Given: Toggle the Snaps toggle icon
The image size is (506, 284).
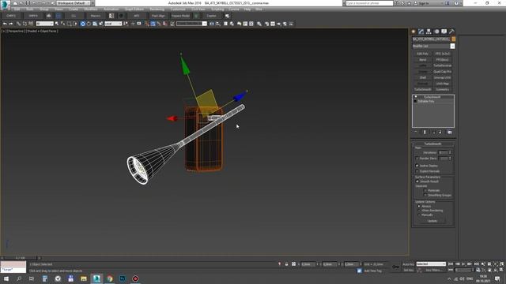Looking at the screenshot, I should [147, 24].
